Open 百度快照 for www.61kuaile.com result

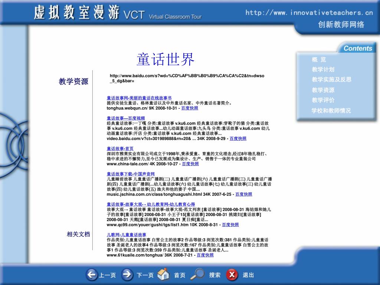pos(205,255)
